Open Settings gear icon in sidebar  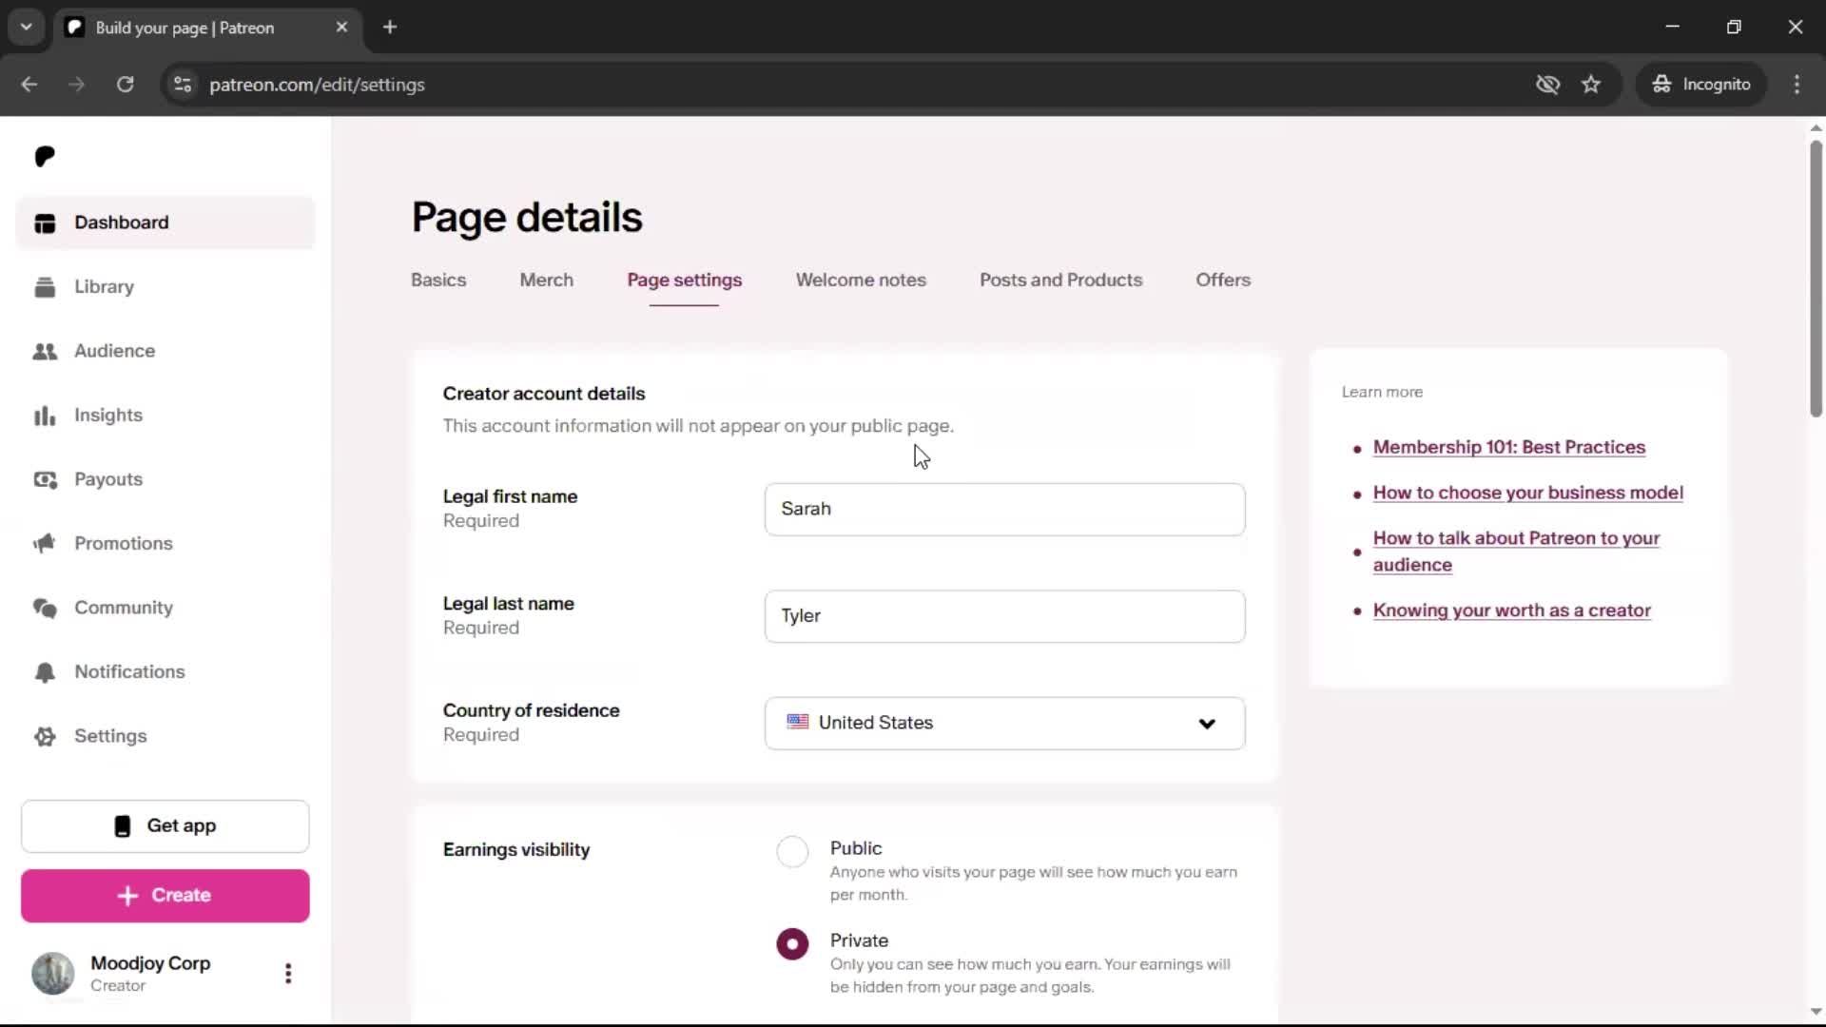[45, 736]
